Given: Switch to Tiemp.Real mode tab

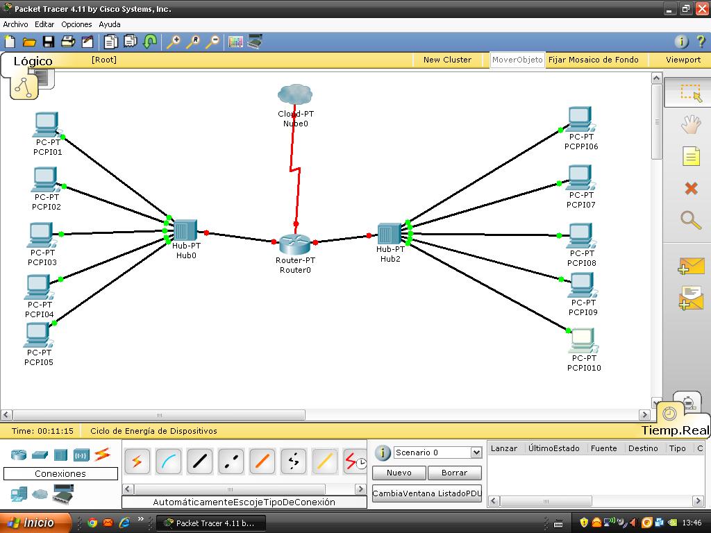Looking at the screenshot, I should 675,430.
